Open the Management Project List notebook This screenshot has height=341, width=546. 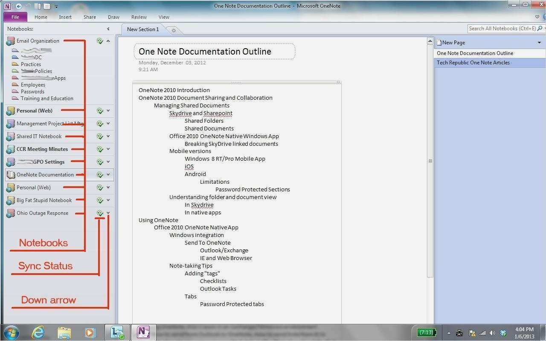pyautogui.click(x=50, y=124)
